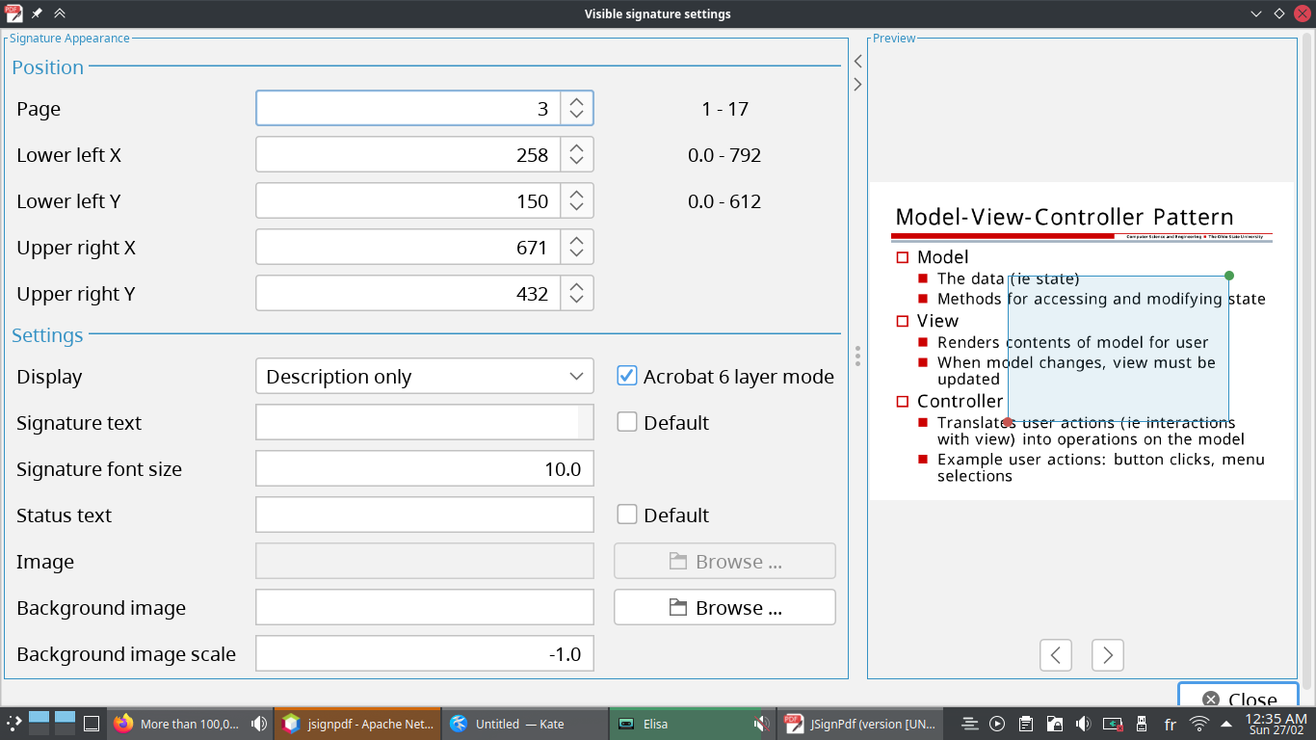Increase the Page number with the spinner

click(575, 101)
